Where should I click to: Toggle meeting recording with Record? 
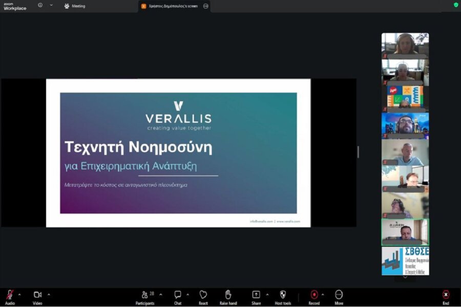314,295
